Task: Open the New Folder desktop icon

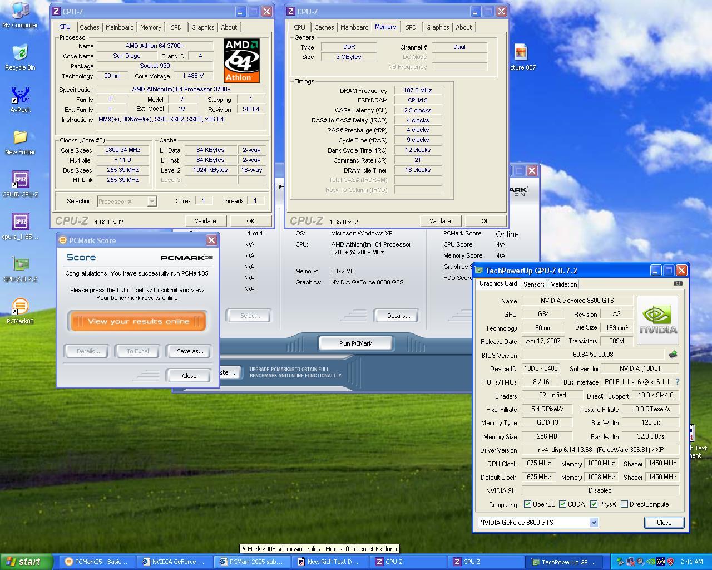Action: [x=20, y=142]
